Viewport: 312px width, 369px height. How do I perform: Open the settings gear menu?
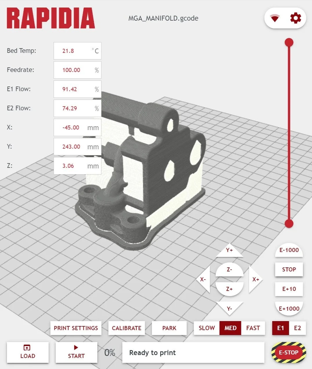295,18
